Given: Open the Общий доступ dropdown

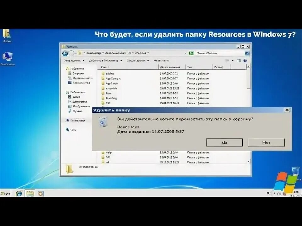Looking at the screenshot, I should (x=138, y=61).
